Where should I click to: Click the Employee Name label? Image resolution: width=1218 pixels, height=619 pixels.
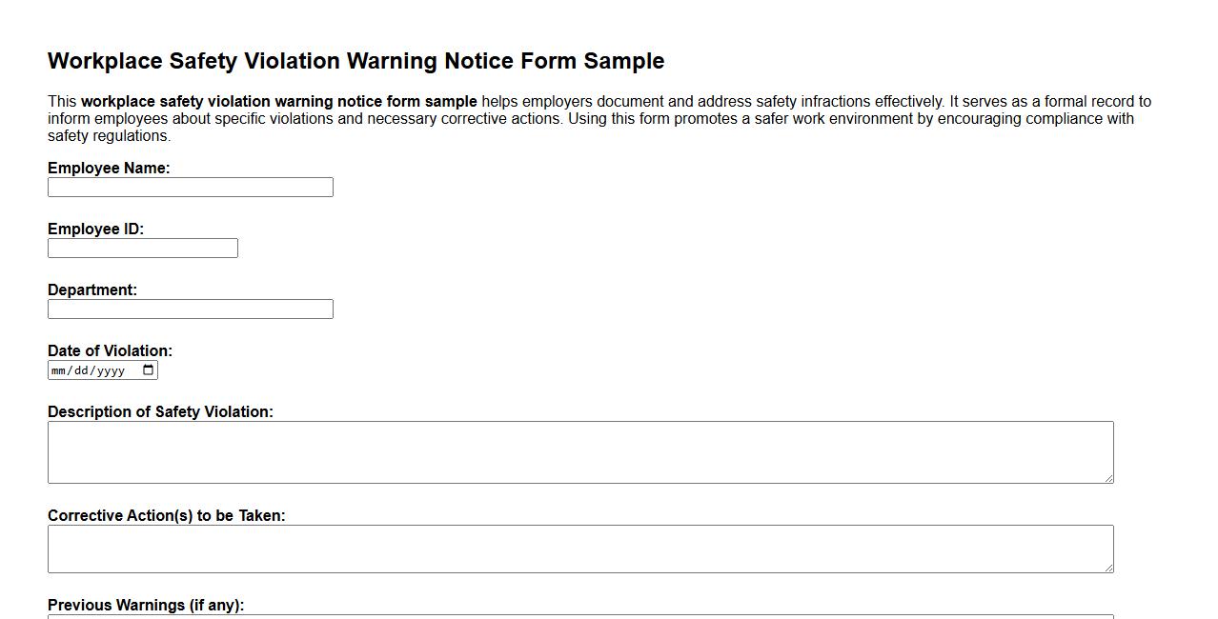[x=108, y=168]
